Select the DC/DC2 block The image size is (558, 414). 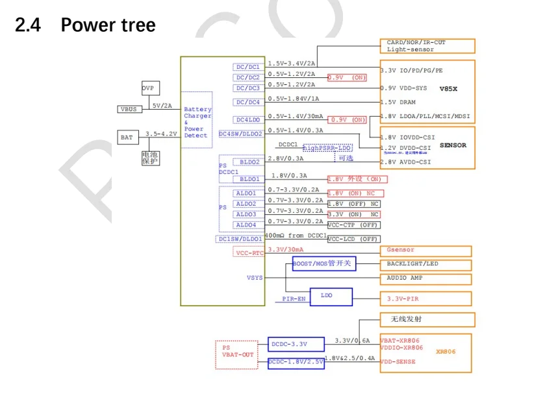248,77
